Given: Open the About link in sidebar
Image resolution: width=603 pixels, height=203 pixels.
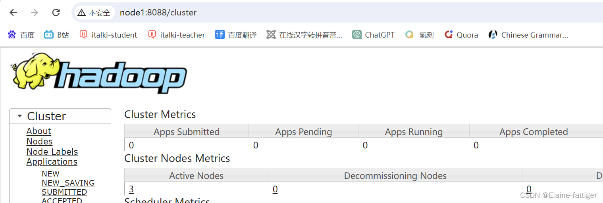Looking at the screenshot, I should [39, 131].
